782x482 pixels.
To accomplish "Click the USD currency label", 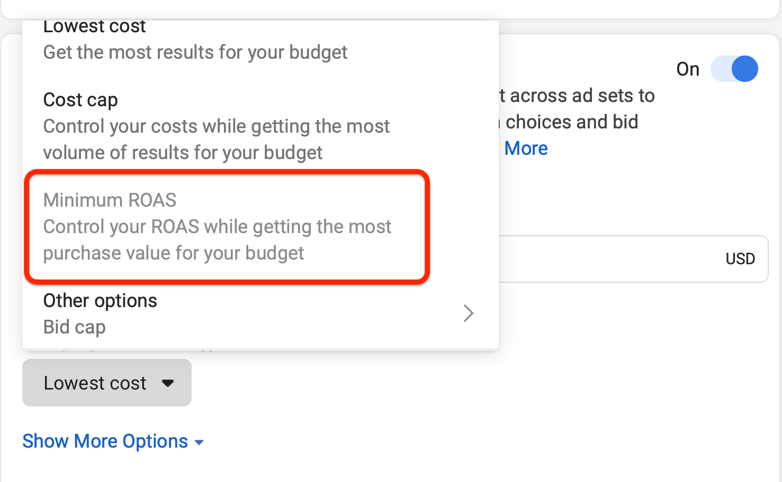I will click(x=740, y=258).
